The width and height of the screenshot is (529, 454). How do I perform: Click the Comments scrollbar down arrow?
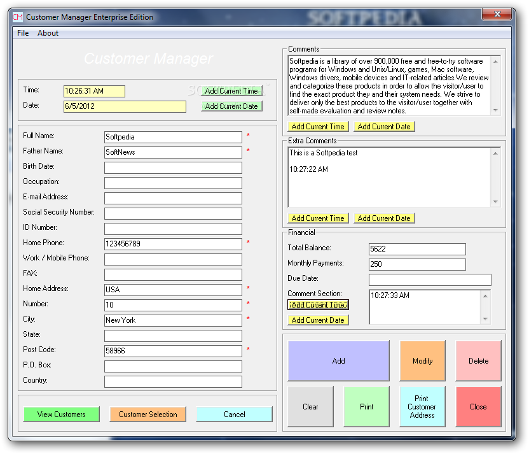tap(495, 110)
